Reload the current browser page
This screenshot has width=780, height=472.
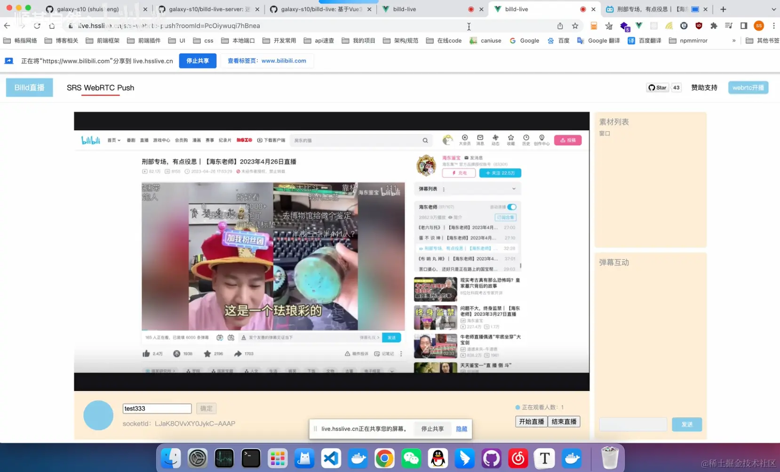click(37, 26)
